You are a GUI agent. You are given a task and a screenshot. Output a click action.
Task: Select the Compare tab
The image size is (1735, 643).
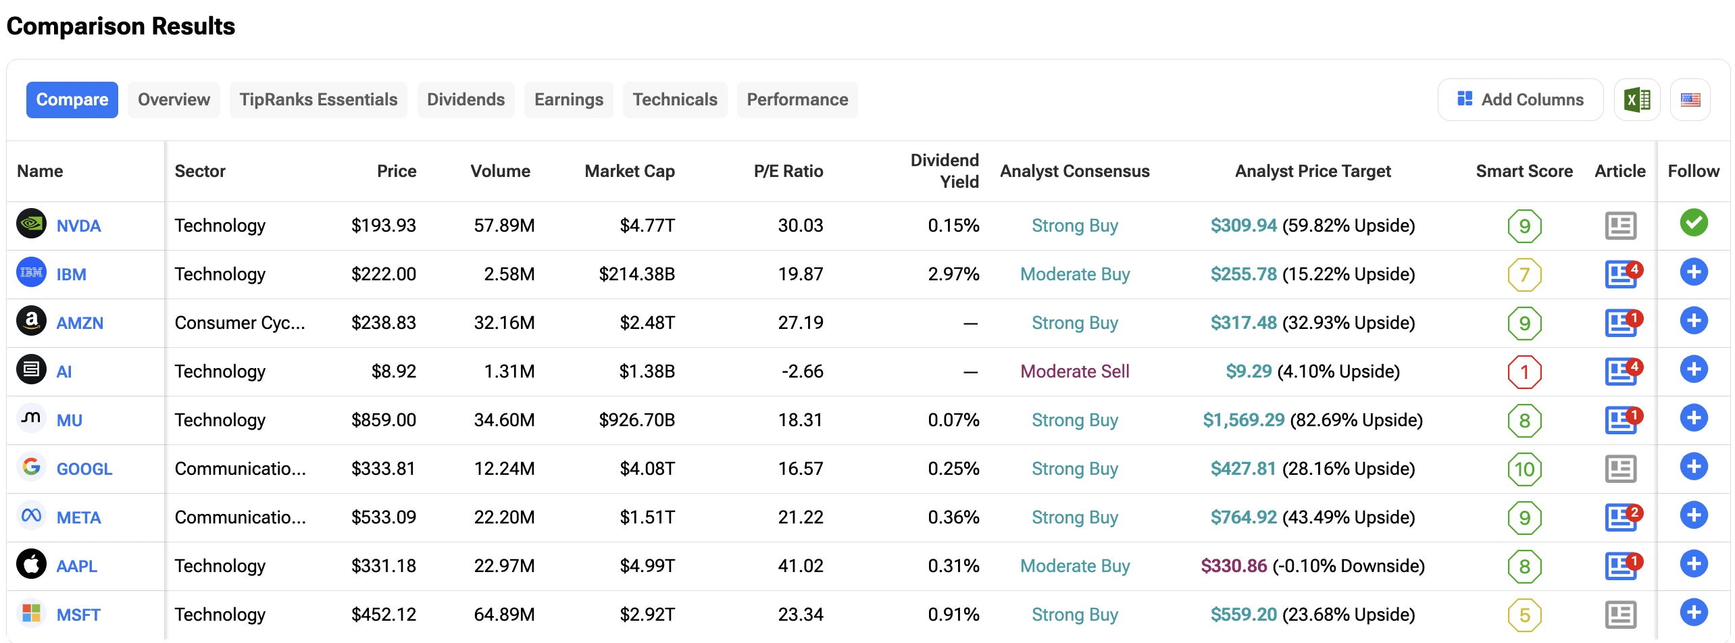pyautogui.click(x=72, y=100)
